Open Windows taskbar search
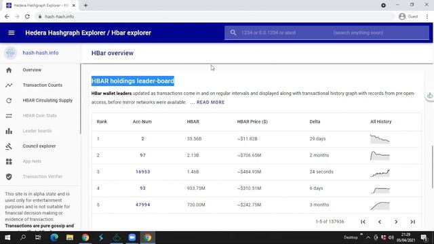This screenshot has height=244, width=434. 23,237
